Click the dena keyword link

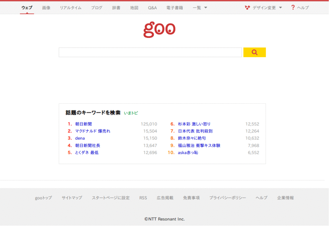[80, 138]
